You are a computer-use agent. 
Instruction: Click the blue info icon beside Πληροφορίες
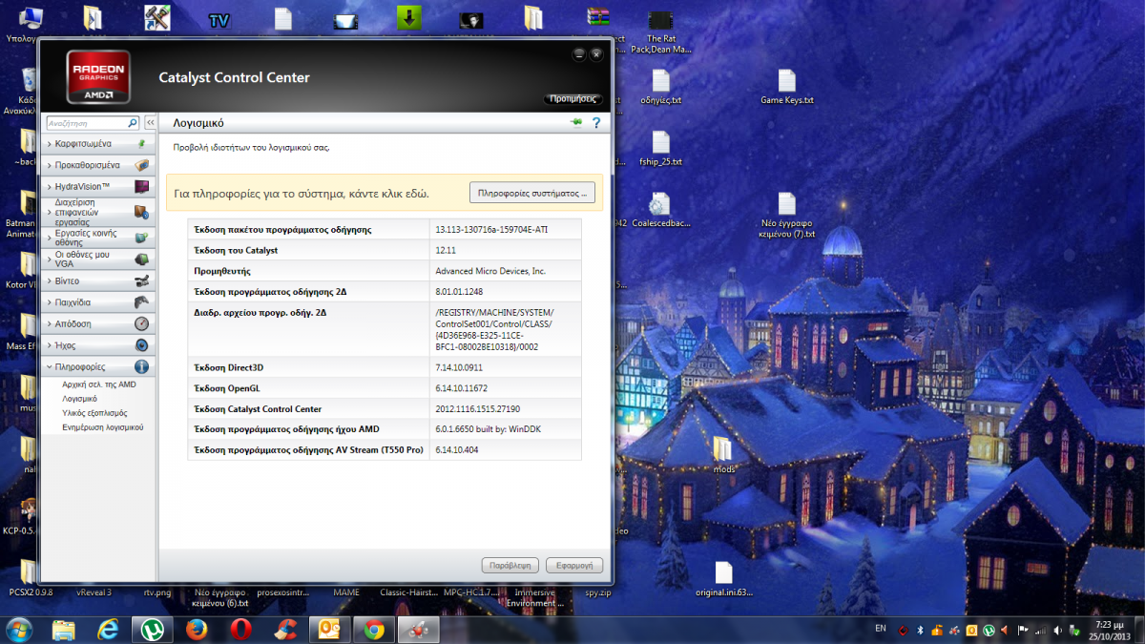pos(141,366)
